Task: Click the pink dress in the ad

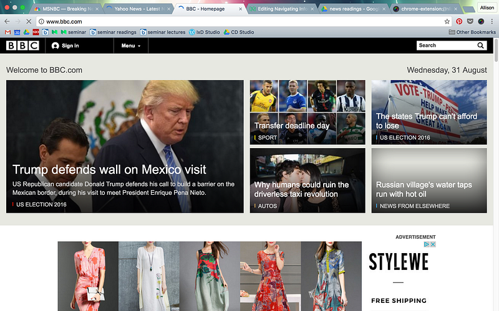Action: point(88,276)
